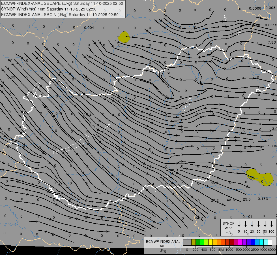The height and width of the screenshot is (255, 277).
Task: Click the SBCIN title line in header box
Action: [x=60, y=15]
